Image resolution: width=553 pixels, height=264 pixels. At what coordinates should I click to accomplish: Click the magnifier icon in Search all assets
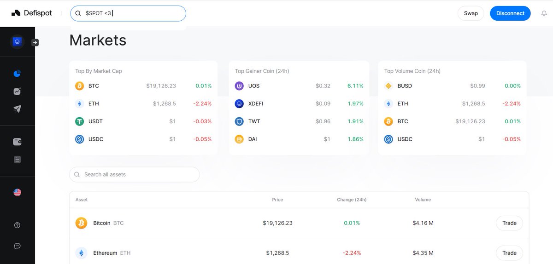[77, 175]
